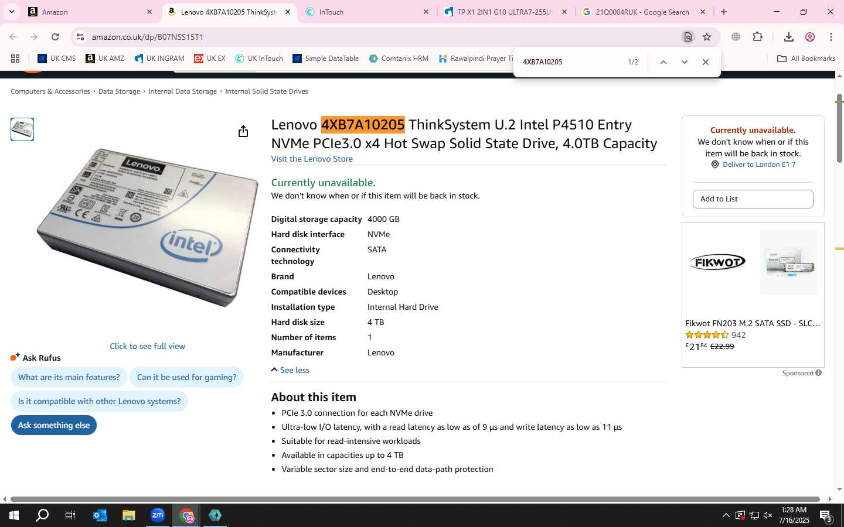Reload the Amazon page
The height and width of the screenshot is (527, 844).
(55, 37)
